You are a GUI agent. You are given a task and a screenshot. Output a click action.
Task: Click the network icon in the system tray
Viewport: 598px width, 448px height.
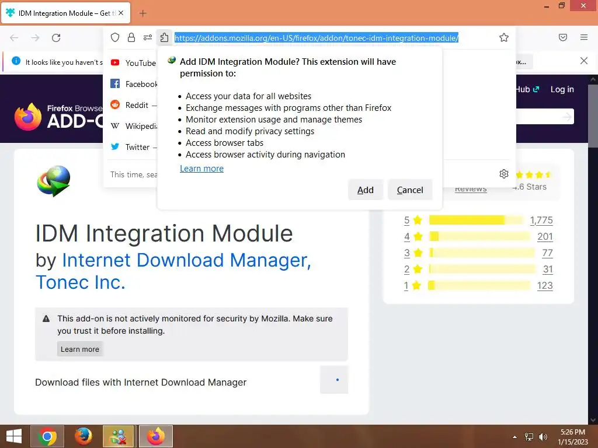(x=529, y=437)
